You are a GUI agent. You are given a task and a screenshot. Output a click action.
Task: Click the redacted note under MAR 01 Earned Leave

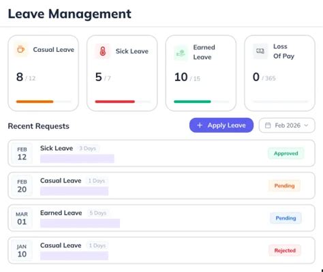80,223
